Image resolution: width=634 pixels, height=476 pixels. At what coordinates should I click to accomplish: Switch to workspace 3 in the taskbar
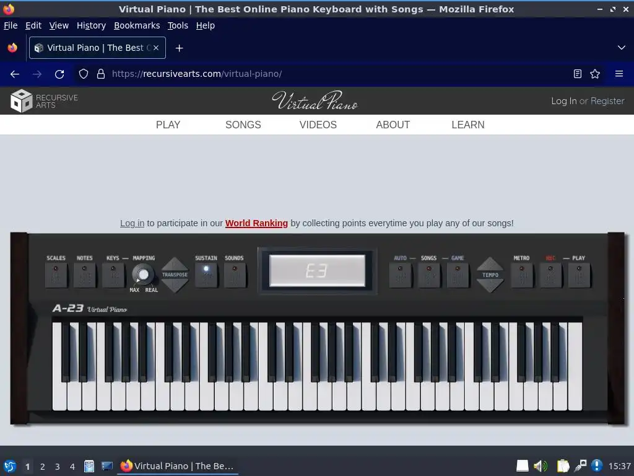(x=58, y=467)
